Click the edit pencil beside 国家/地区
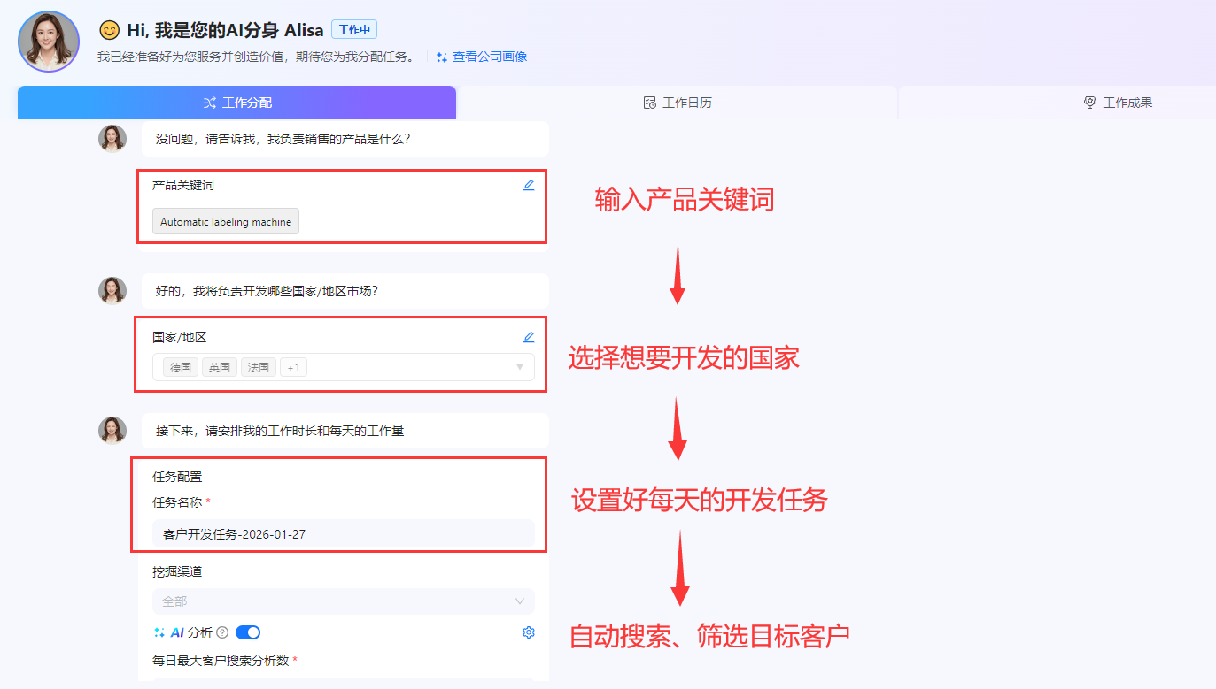The width and height of the screenshot is (1216, 689). (x=529, y=337)
